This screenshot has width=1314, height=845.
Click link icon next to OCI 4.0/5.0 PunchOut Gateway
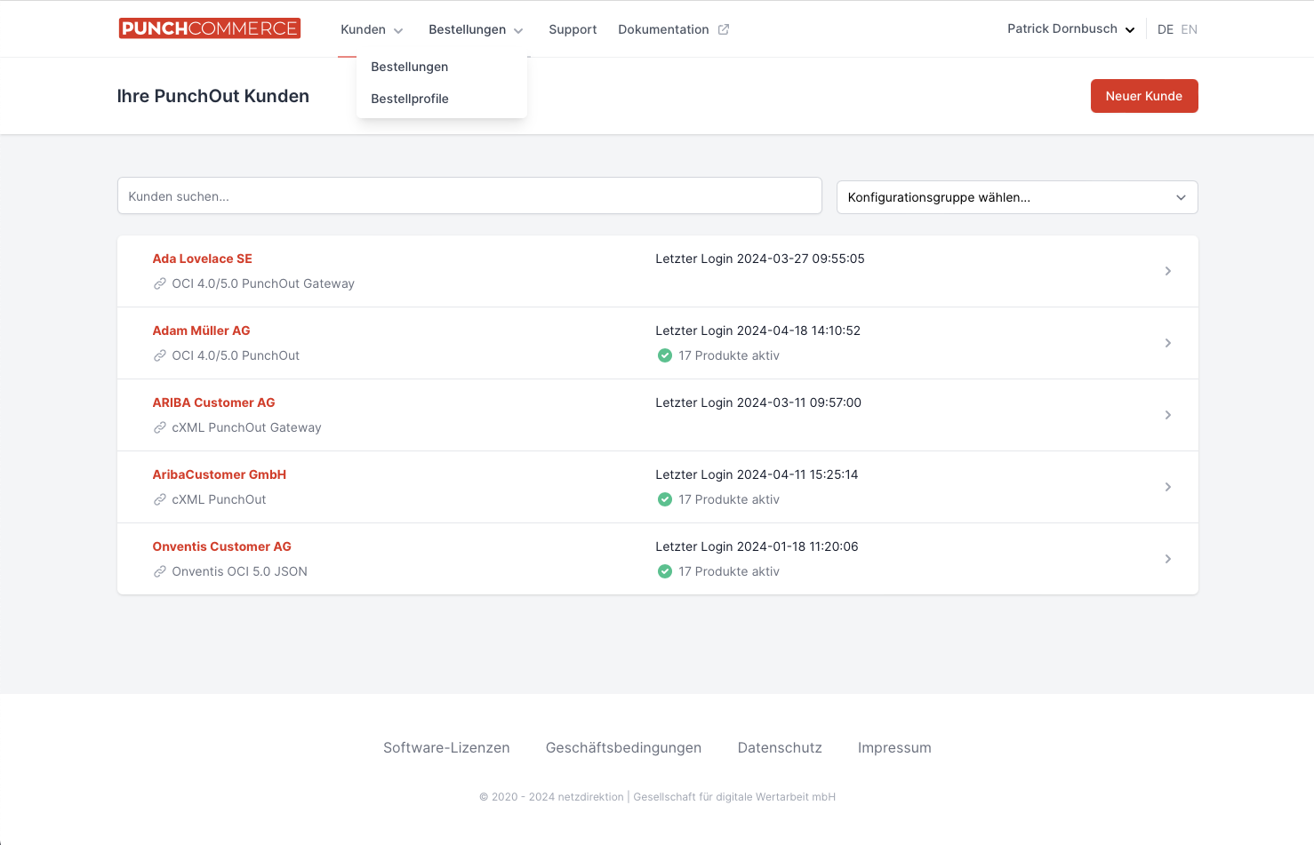(x=160, y=283)
